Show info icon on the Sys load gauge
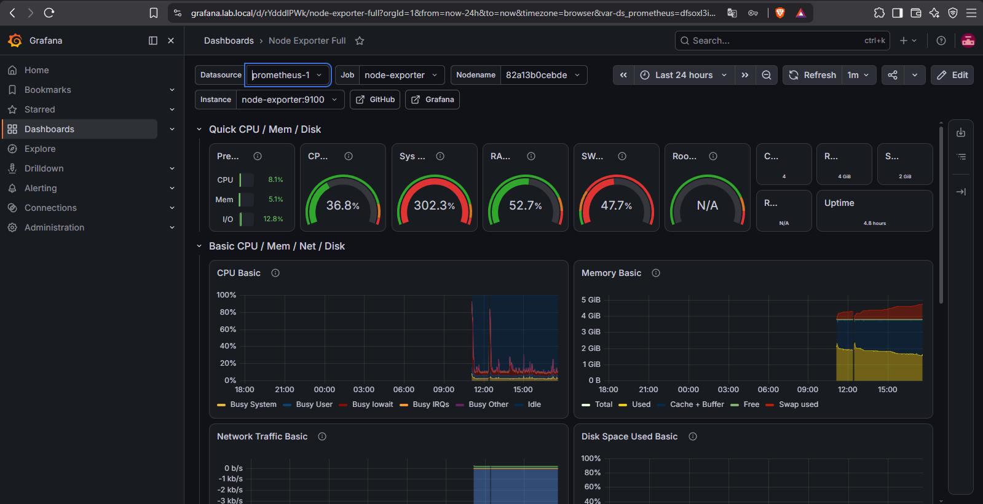 [x=440, y=156]
